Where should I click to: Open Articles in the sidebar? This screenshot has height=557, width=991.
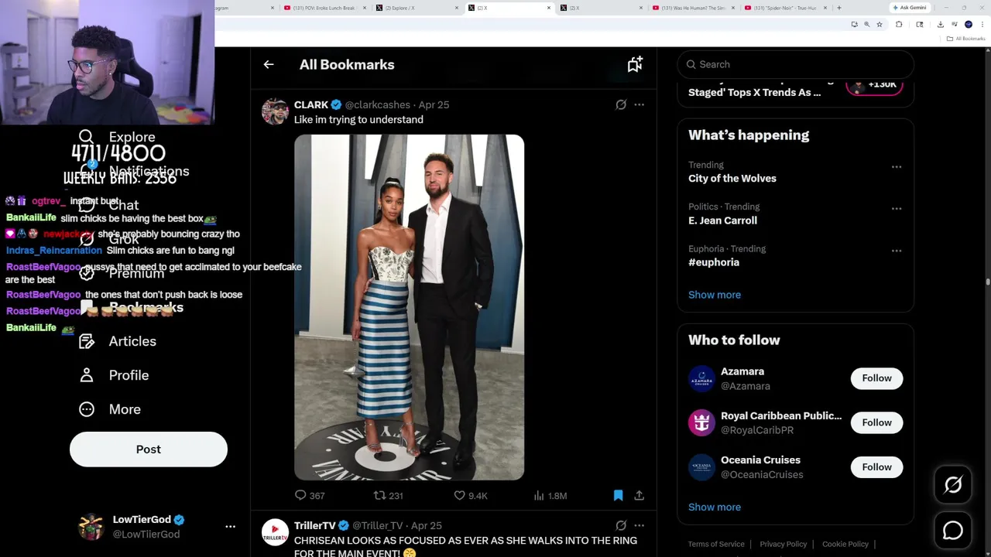click(132, 341)
